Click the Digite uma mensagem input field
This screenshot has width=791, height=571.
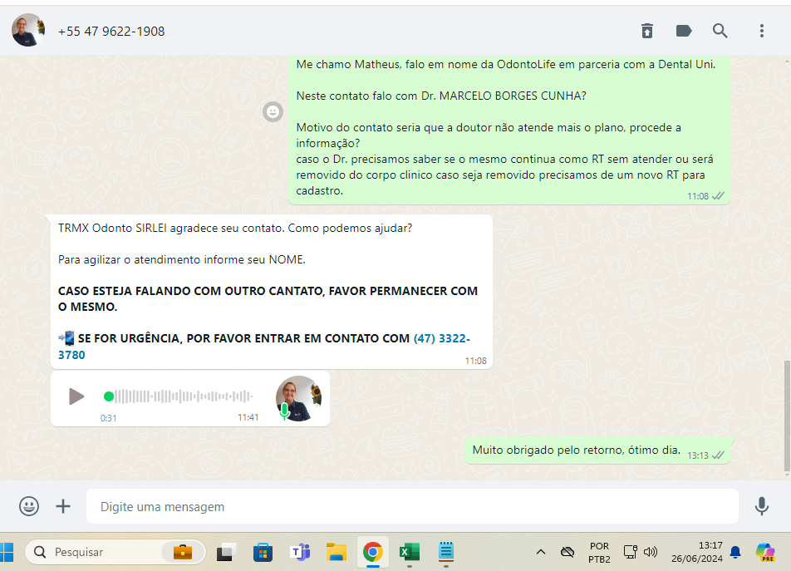[x=411, y=506]
